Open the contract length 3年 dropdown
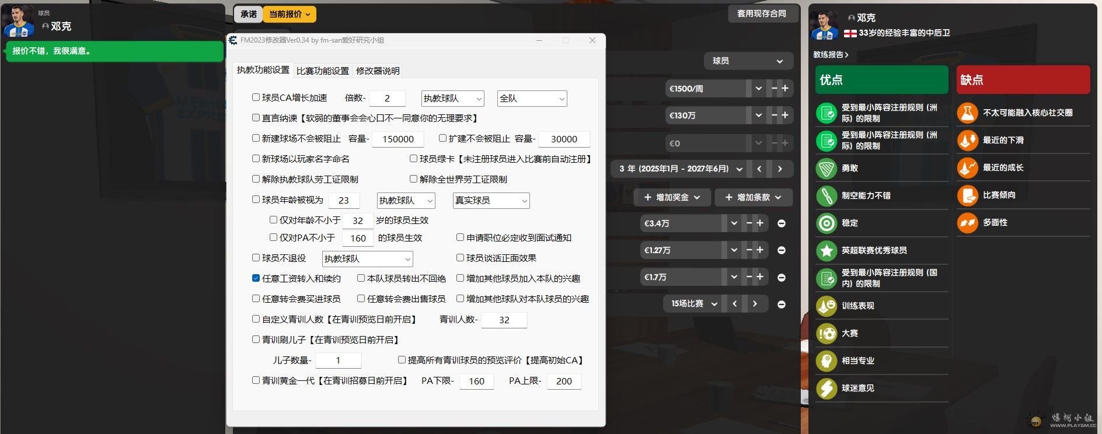Viewport: 1102px width, 434px height. 679,169
